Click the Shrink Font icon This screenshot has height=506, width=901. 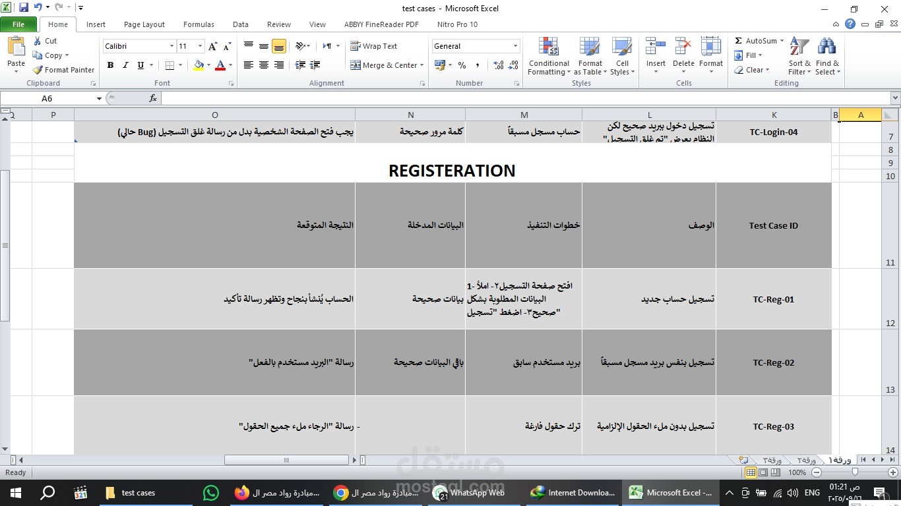(x=227, y=46)
